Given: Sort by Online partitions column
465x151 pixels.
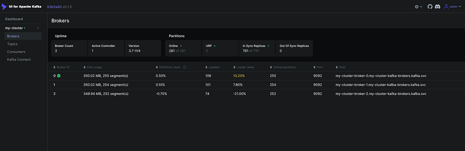Looking at the screenshot, I should point(284,67).
